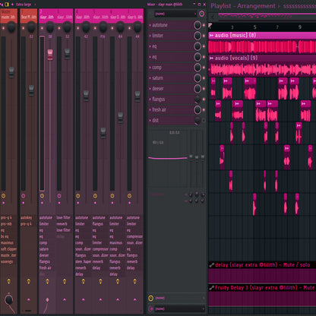Image resolution: width=316 pixels, height=316 pixels.
Task: Open the audio [music] clip menu icon
Action: pos(211,36)
